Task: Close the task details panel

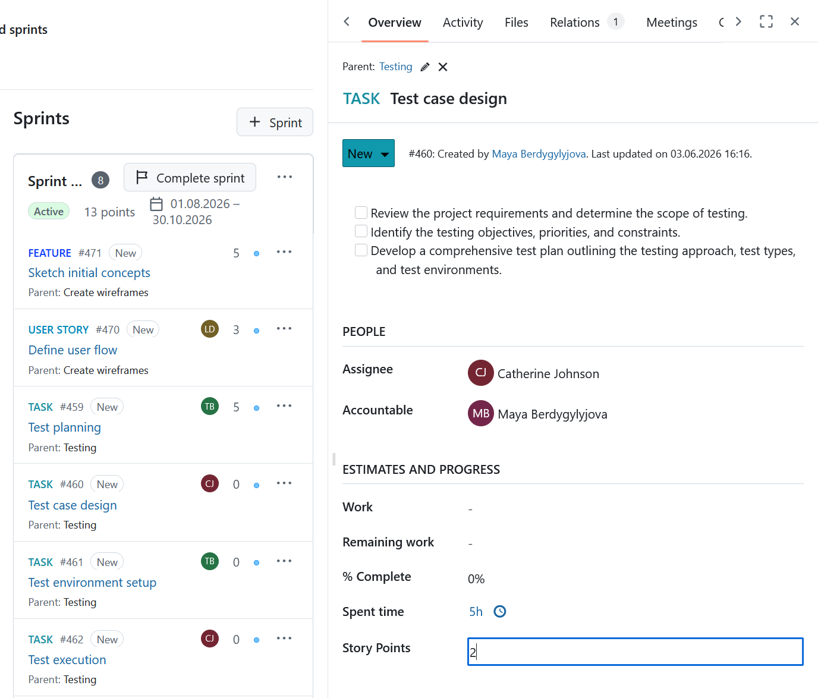Action: pyautogui.click(x=795, y=22)
